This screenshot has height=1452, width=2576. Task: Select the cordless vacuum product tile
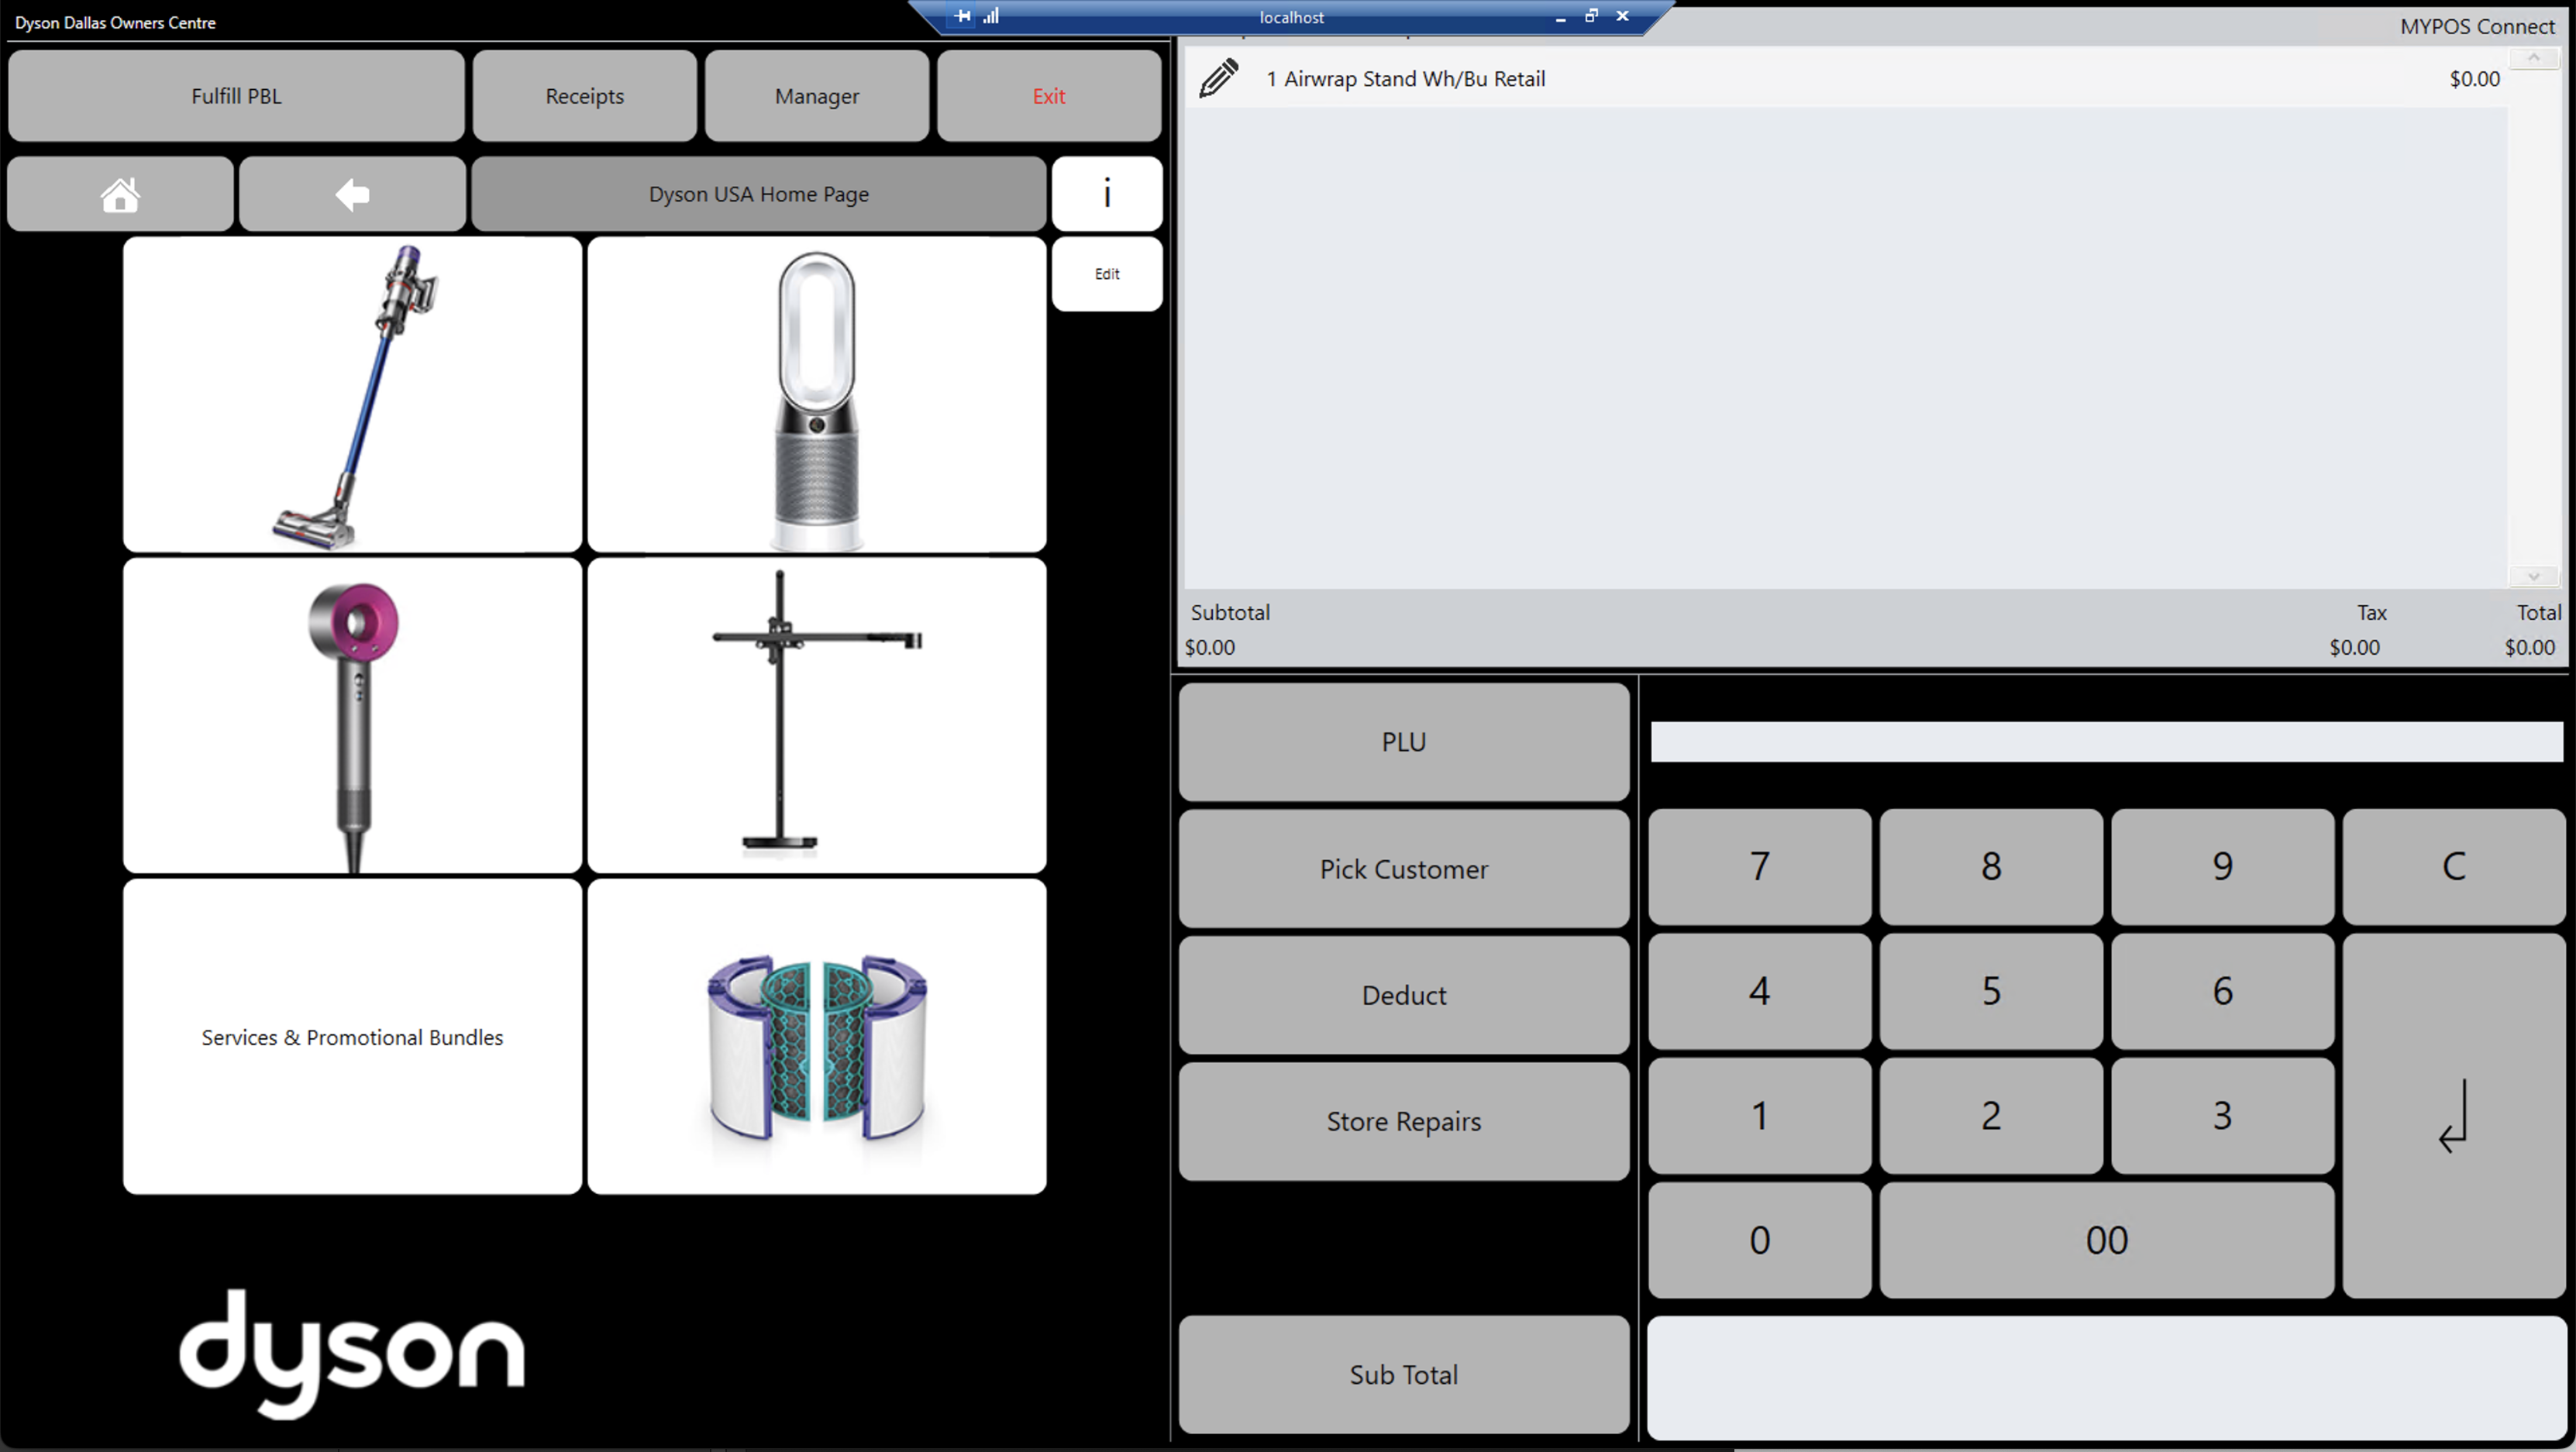[x=352, y=394]
